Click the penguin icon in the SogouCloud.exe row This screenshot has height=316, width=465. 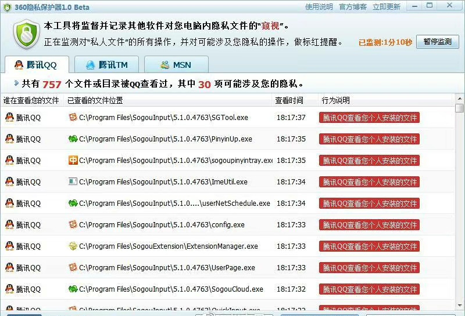coord(9,289)
